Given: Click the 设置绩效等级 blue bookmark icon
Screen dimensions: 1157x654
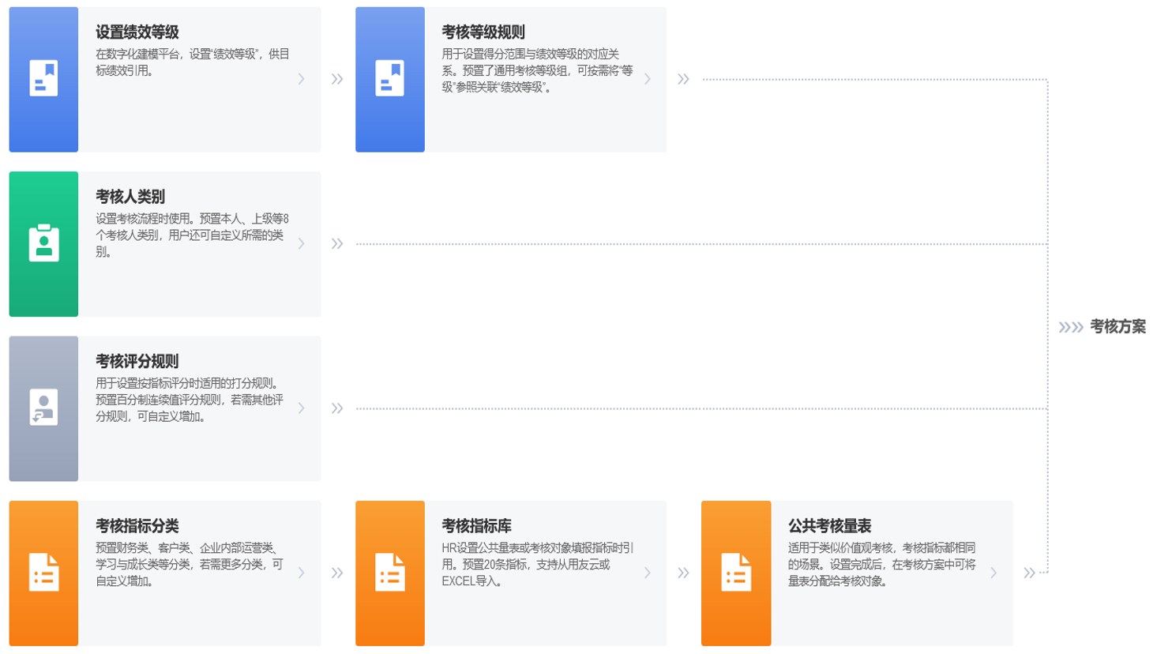Looking at the screenshot, I should [x=43, y=79].
